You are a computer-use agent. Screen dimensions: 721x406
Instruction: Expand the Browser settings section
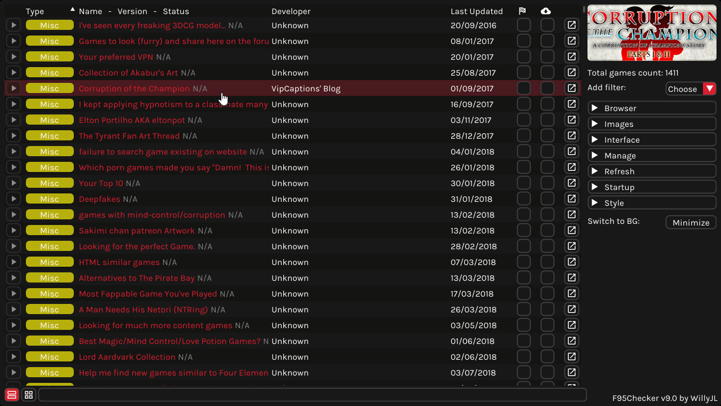coord(652,108)
